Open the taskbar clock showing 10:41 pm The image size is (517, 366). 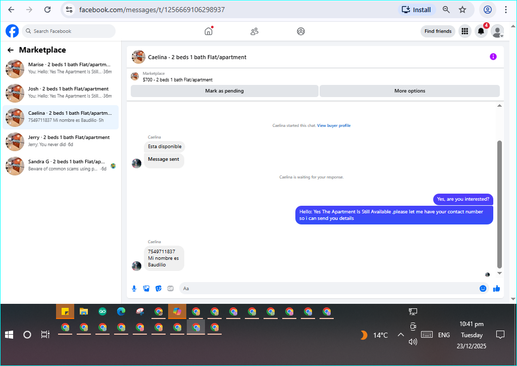click(472, 335)
